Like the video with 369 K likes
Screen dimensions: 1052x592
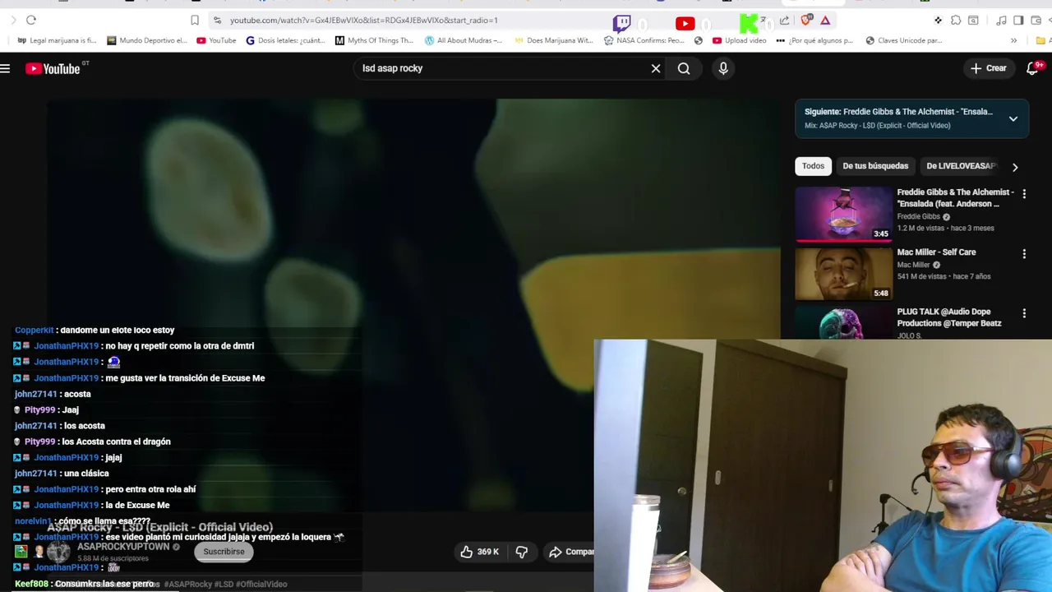point(480,552)
